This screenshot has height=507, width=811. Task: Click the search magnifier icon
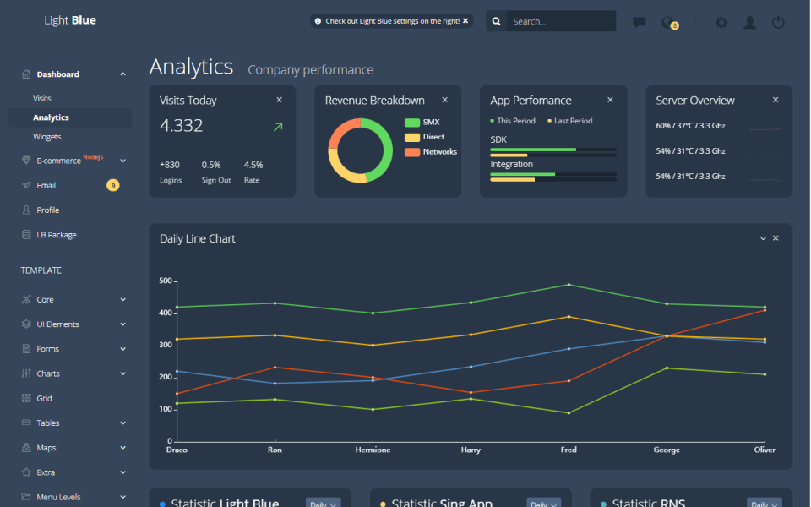[x=497, y=22]
